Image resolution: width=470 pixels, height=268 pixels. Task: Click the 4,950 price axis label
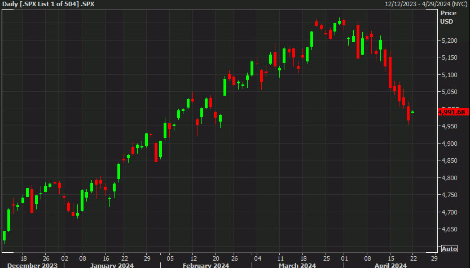(449, 126)
